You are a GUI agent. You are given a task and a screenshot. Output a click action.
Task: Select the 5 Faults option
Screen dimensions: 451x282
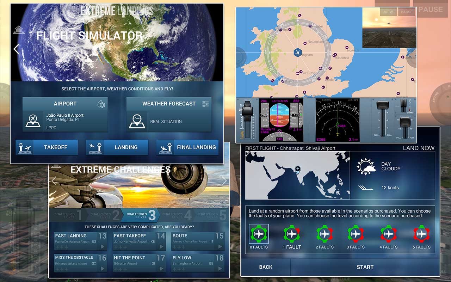pyautogui.click(x=421, y=237)
